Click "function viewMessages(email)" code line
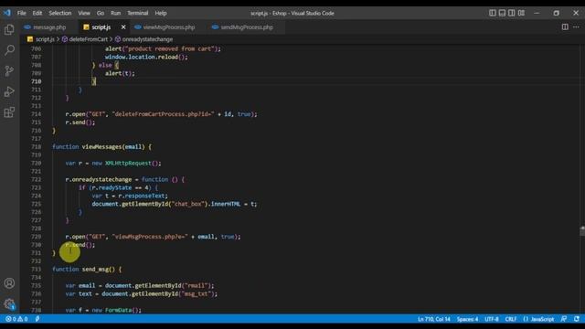This screenshot has width=585, height=329. point(101,146)
